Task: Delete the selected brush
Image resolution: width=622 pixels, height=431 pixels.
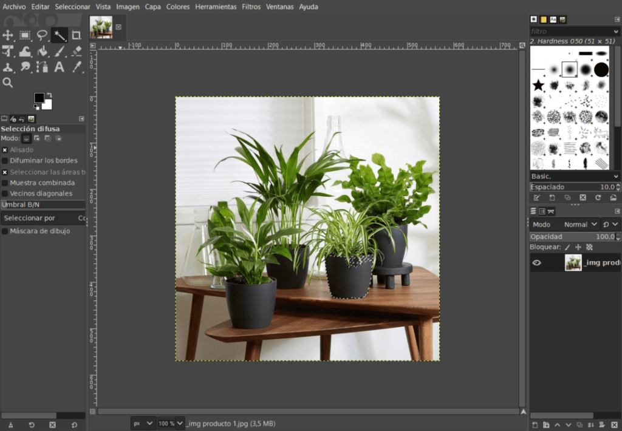Action: (583, 197)
